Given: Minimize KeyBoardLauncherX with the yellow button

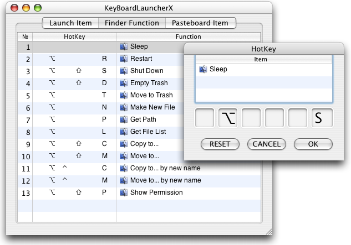Looking at the screenshot, I should 26,8.
